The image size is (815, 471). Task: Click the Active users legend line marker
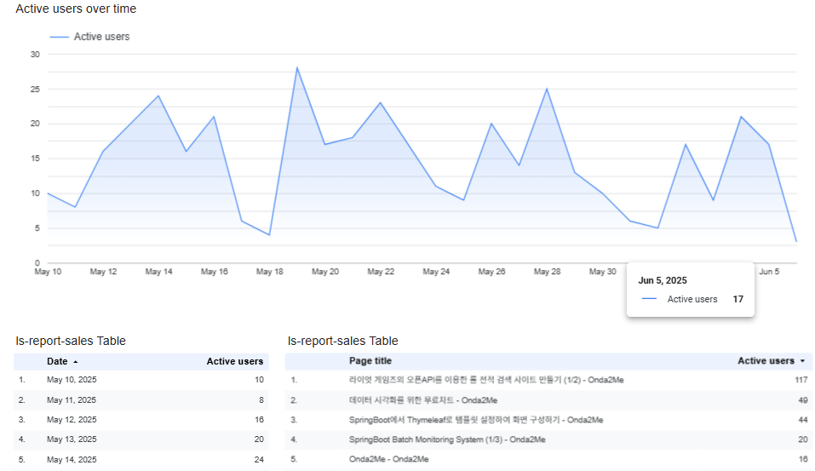60,37
